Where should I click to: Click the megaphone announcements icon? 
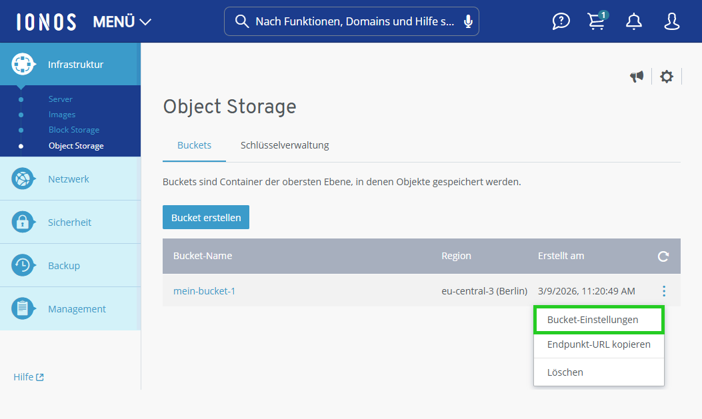click(637, 77)
